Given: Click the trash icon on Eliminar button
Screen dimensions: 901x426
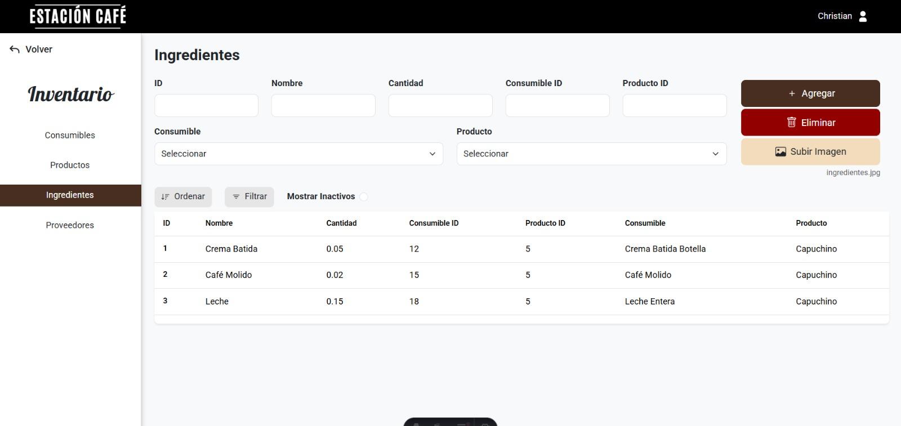Looking at the screenshot, I should (x=791, y=122).
